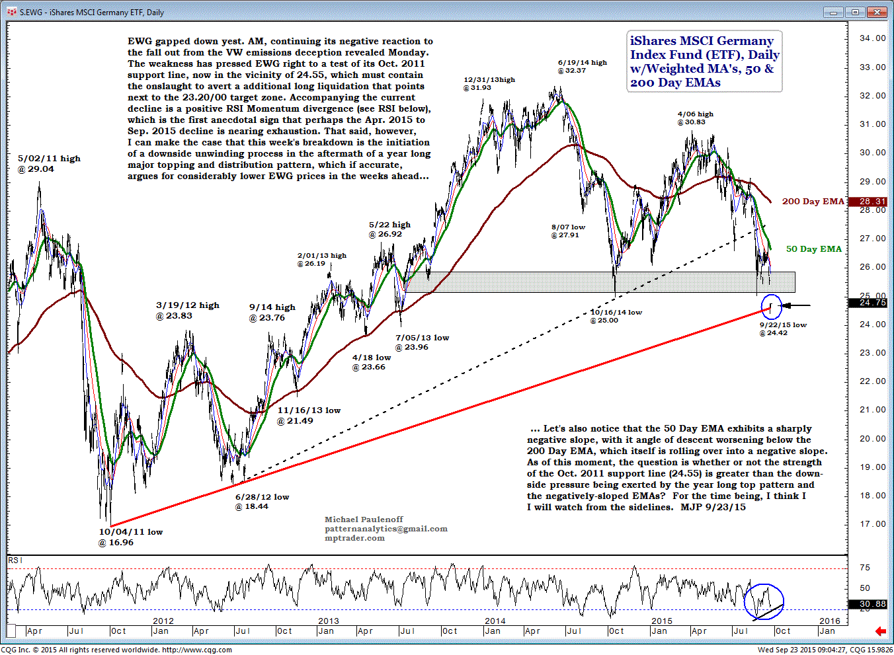894x655 pixels.
Task: Click the 28.31 red price badge
Action: [868, 202]
